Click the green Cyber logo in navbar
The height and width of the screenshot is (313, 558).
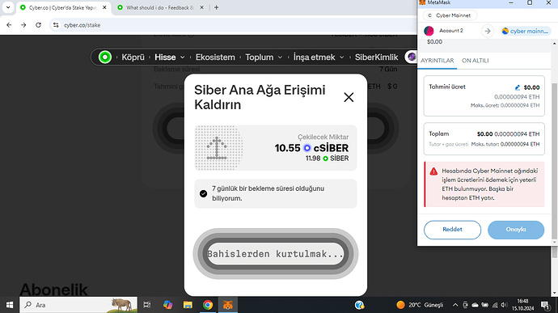105,57
